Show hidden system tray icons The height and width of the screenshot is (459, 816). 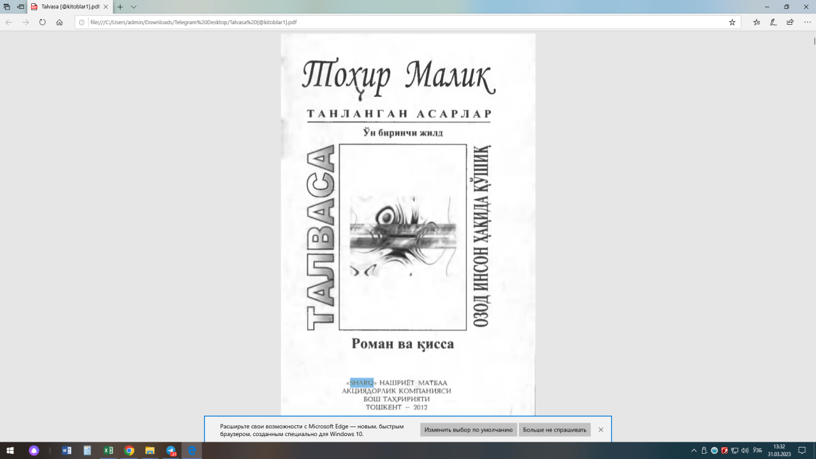(694, 451)
